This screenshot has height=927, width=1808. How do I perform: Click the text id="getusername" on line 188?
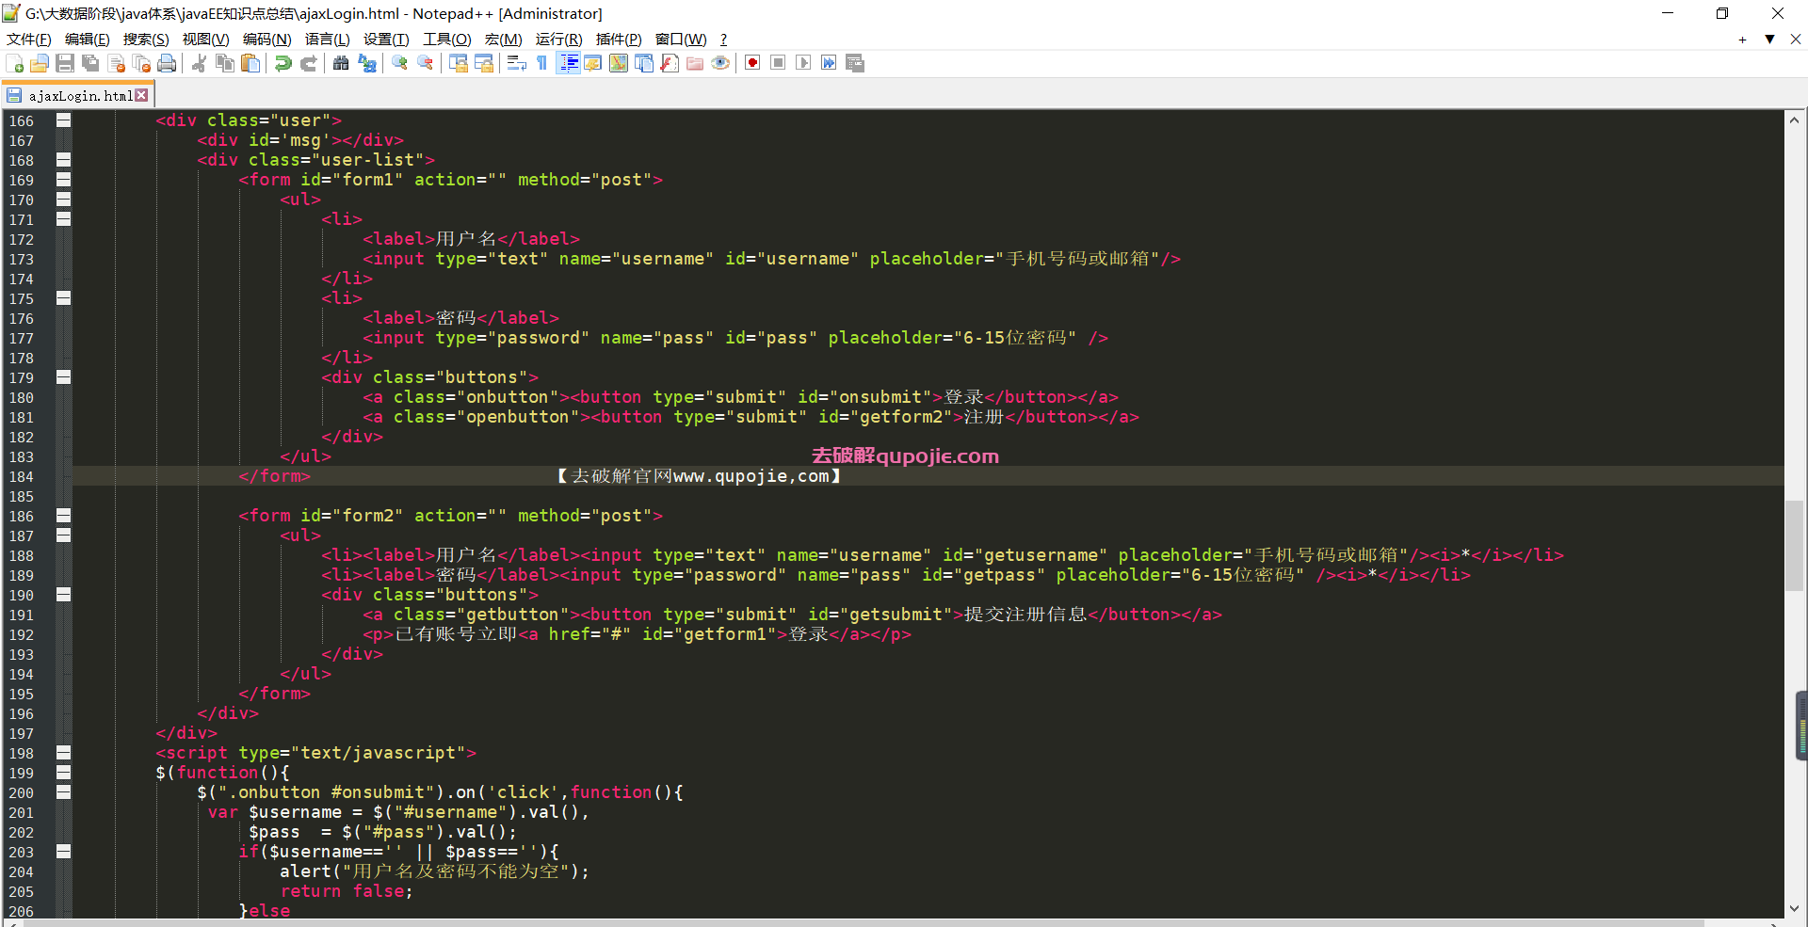1025,555
